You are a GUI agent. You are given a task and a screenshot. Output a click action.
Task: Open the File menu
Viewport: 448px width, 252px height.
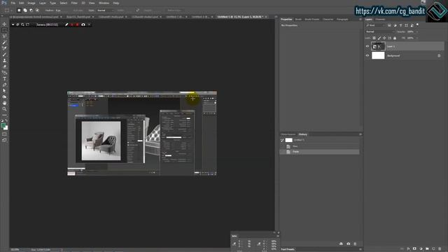click(x=13, y=3)
